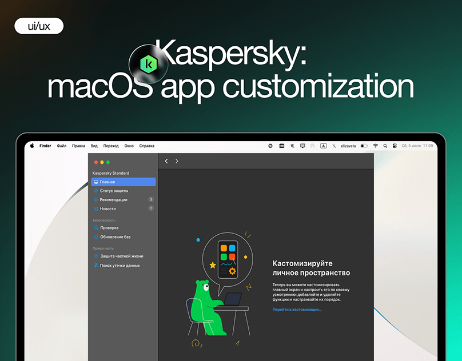Click the battery status icon
The image size is (462, 361).
[x=364, y=146]
